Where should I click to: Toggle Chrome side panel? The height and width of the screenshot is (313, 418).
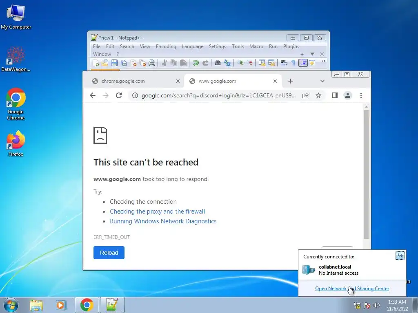pos(335,95)
